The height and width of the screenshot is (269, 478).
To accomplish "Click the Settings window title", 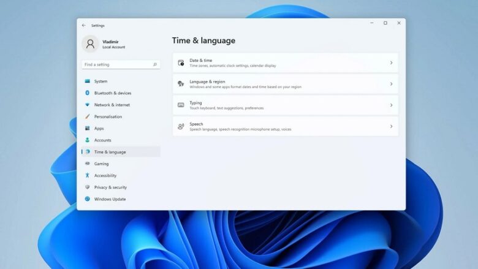I will click(x=98, y=26).
